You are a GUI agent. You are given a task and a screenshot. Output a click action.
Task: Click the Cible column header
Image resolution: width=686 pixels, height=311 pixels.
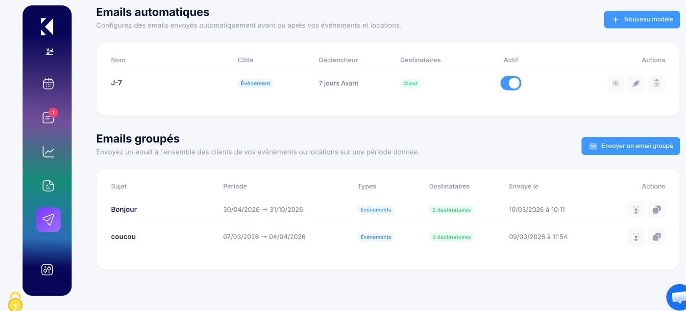click(x=245, y=60)
